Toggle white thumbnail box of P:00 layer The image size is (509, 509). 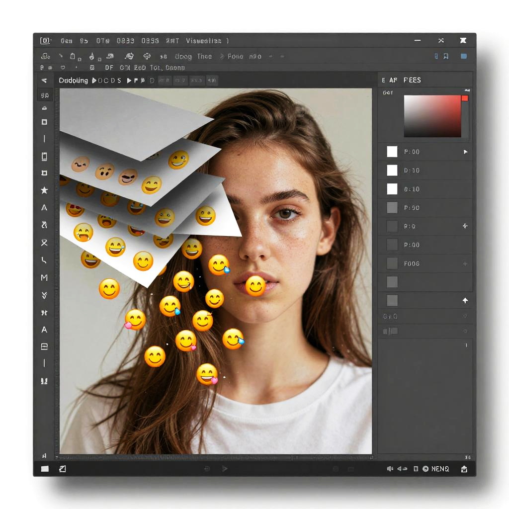[x=392, y=152]
